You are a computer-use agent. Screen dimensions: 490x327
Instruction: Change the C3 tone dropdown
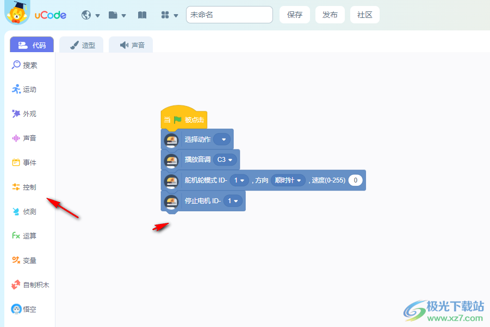[x=225, y=160]
